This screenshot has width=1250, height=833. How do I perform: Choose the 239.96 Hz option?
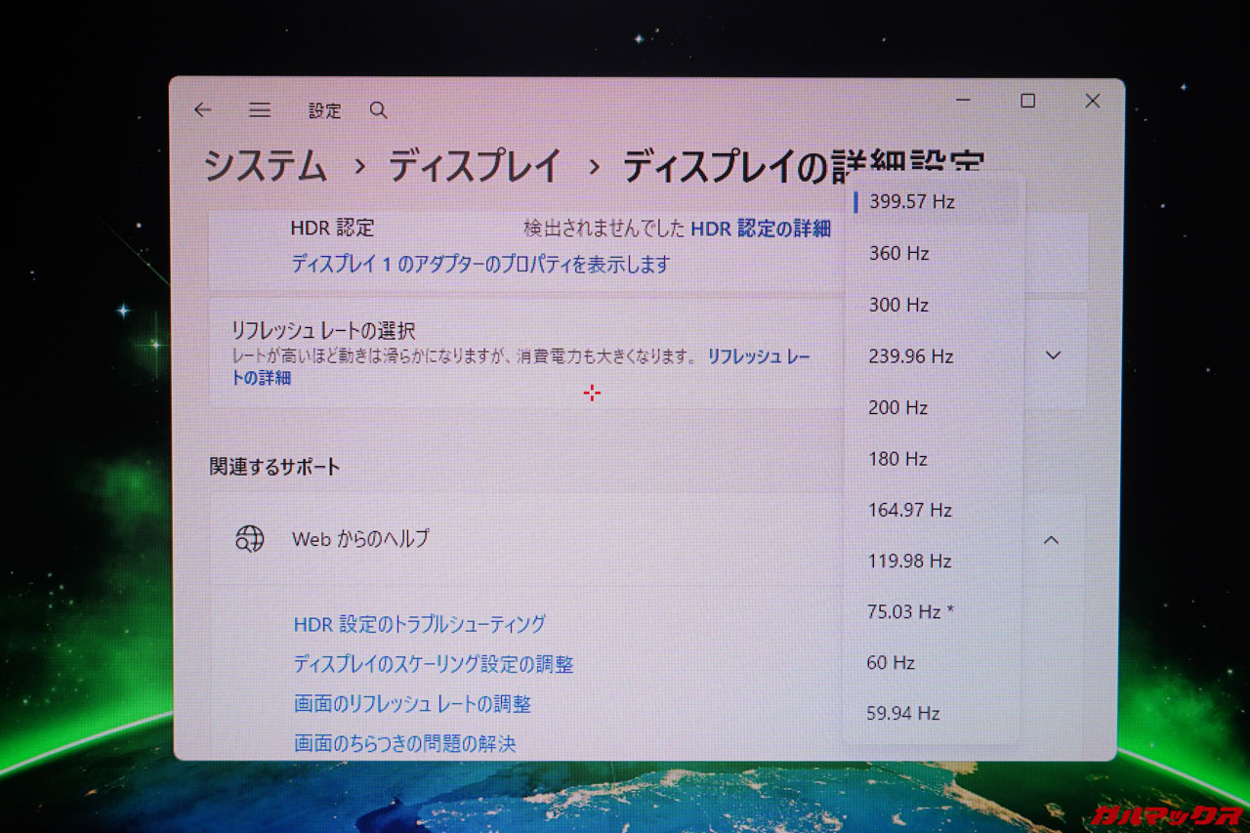pos(910,356)
